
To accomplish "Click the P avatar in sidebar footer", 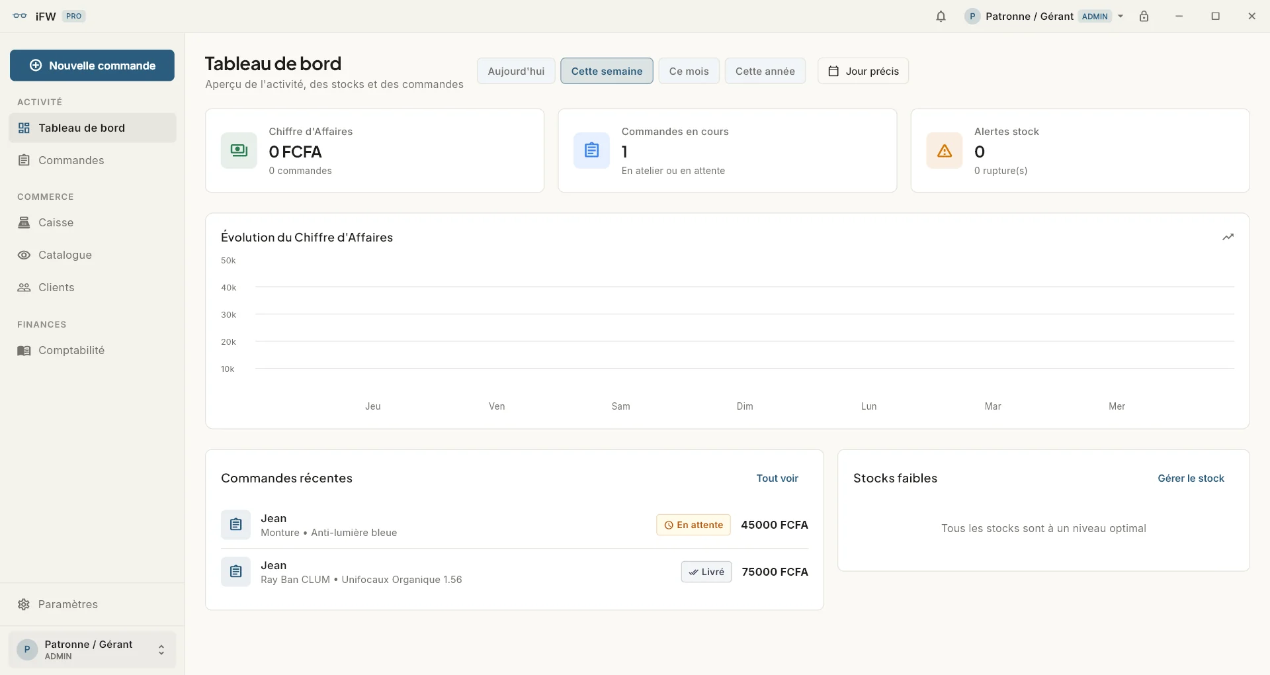I will 27,650.
